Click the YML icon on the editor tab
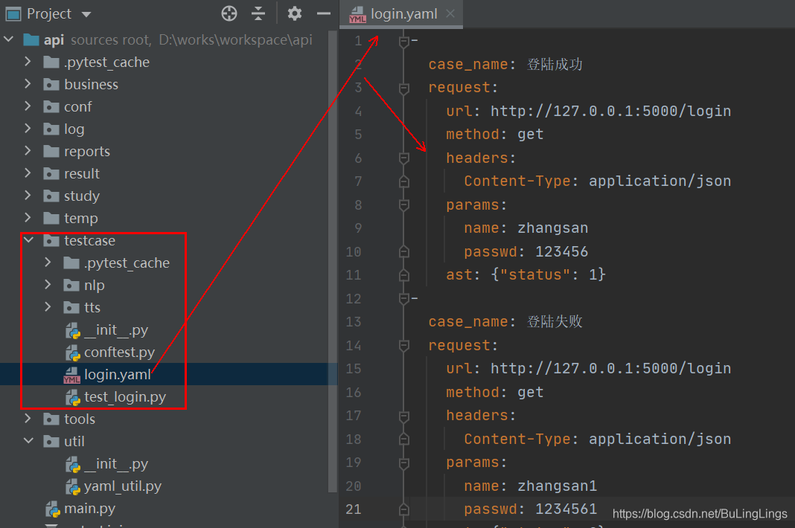 [357, 15]
